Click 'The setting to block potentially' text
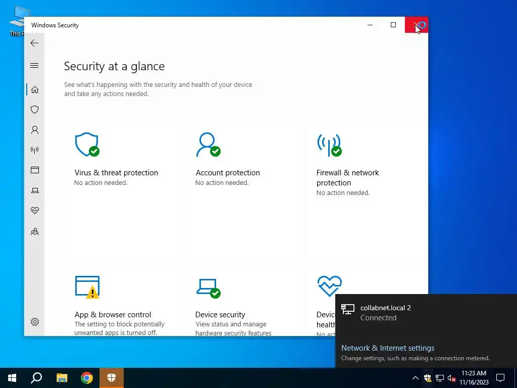The height and width of the screenshot is (388, 517). click(119, 324)
